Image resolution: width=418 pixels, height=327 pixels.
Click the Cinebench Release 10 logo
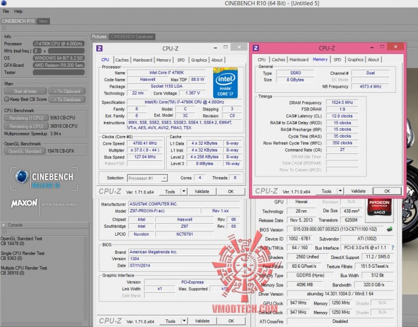point(44,179)
